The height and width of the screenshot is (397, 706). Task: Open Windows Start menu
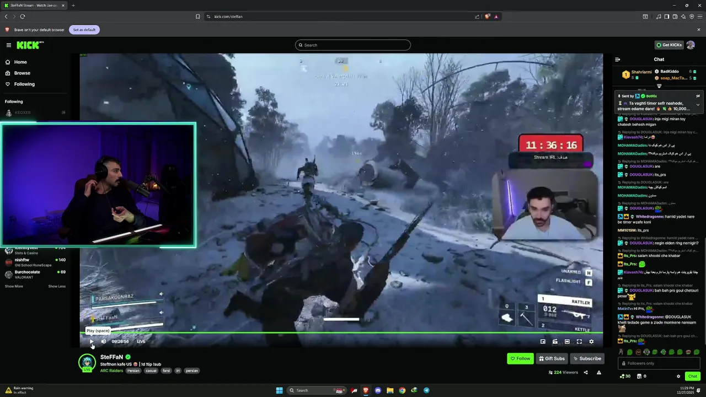280,390
